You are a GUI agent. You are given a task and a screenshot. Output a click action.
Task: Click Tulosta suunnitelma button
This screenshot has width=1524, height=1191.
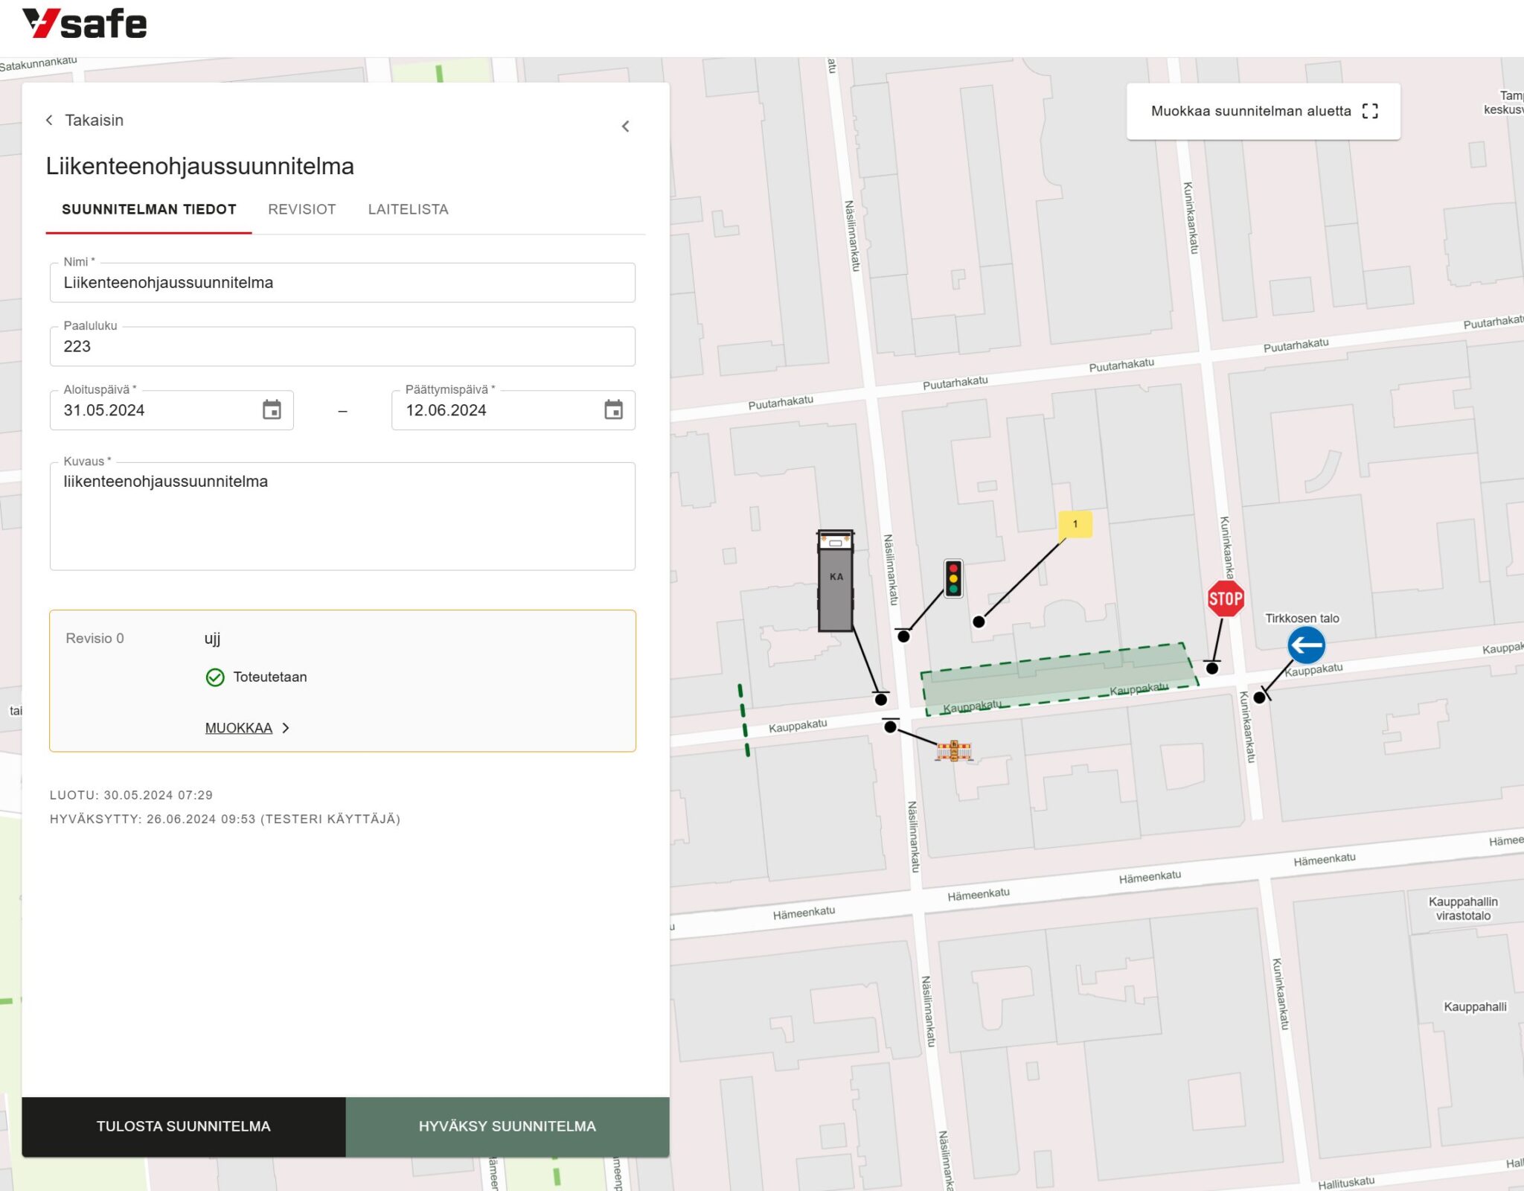click(184, 1126)
